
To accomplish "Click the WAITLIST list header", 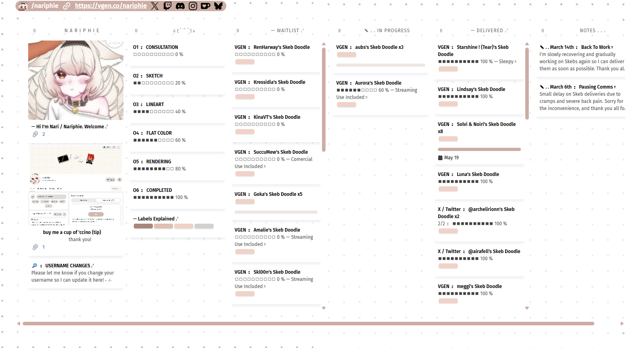I will tap(287, 31).
